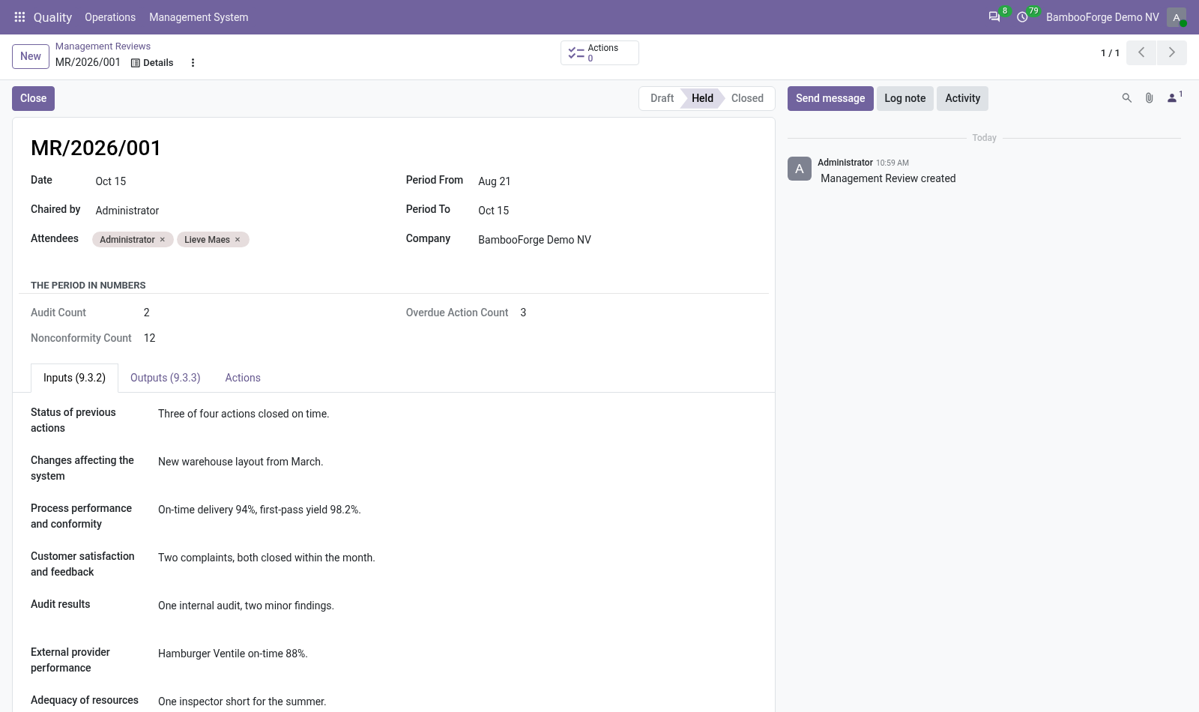This screenshot has width=1199, height=712.
Task: Click the New record button
Action: (31, 56)
